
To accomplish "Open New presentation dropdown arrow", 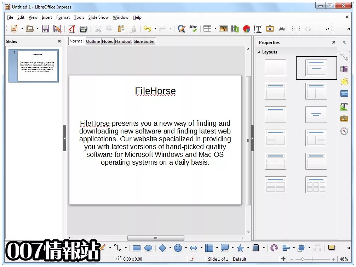I will click(x=22, y=29).
